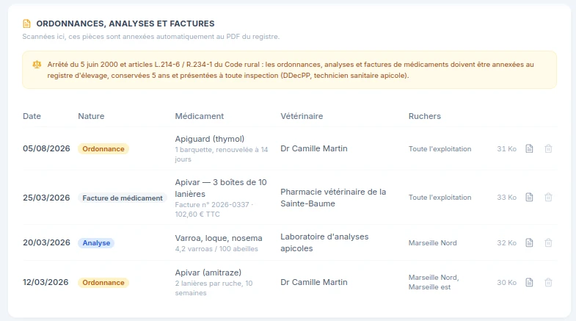Click Apiguard (thymol) medication name
The height and width of the screenshot is (321, 576).
(x=209, y=139)
